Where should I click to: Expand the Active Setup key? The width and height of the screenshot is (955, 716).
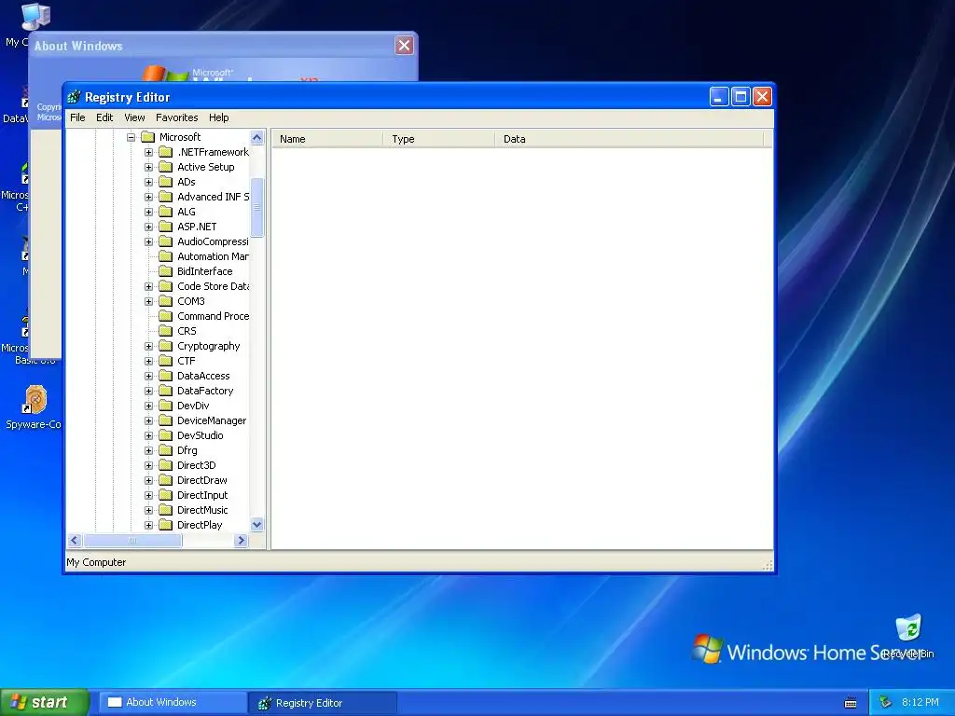pos(148,167)
